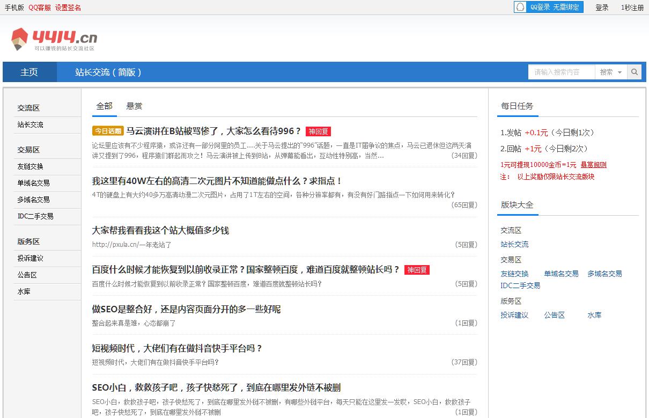The image size is (649, 418).
Task: Open 单域名交易 in the 版块大全 panel
Action: pos(561,274)
